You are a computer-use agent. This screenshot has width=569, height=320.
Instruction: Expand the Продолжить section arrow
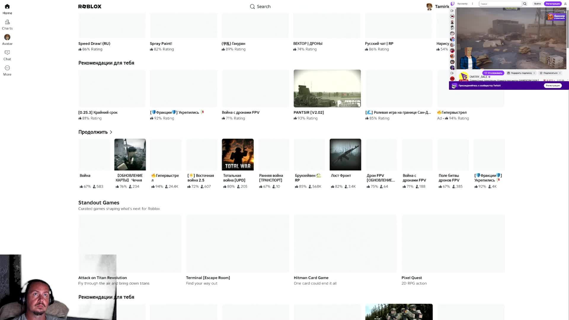[111, 132]
